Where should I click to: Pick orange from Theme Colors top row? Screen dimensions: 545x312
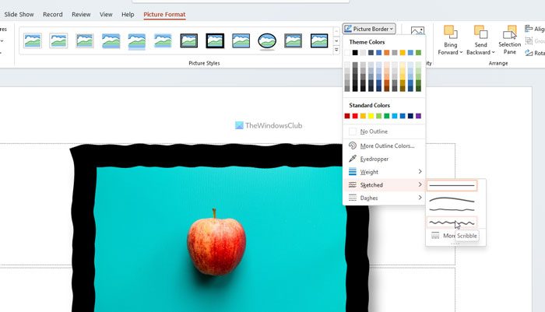tap(386, 53)
